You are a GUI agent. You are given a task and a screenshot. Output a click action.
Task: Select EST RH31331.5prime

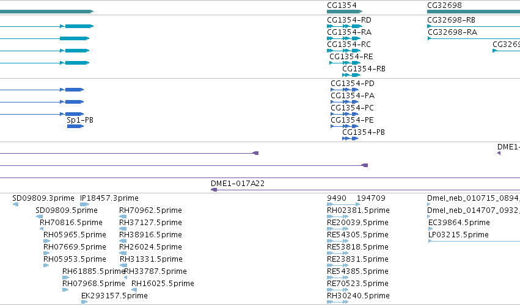point(151,259)
